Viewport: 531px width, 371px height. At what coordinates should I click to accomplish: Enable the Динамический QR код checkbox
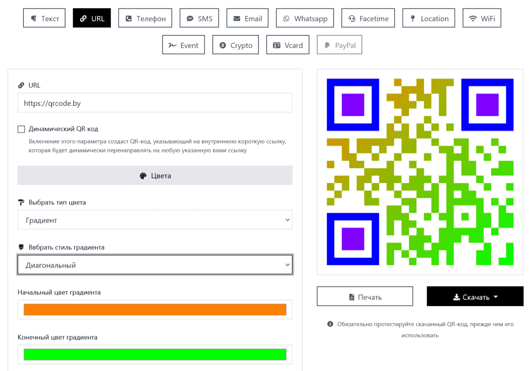[21, 129]
